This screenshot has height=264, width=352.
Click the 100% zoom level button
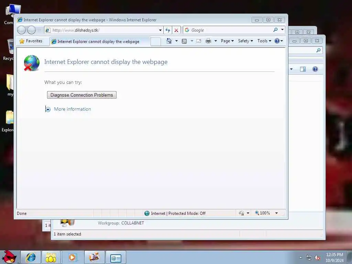click(x=265, y=213)
